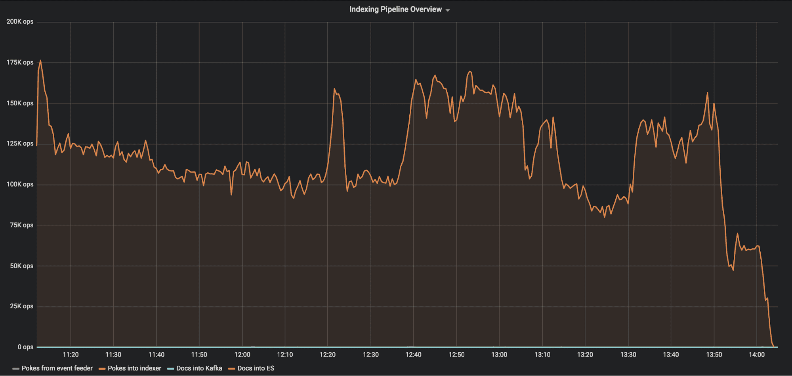Screen dimensions: 792x376
Task: Click the tallest graph peak above 175K ops
Action: pos(40,61)
